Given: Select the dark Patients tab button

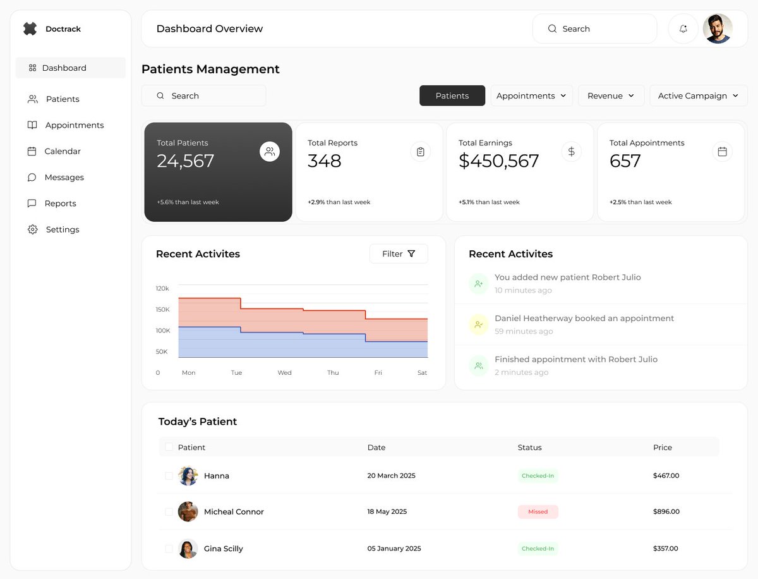Looking at the screenshot, I should (x=452, y=96).
